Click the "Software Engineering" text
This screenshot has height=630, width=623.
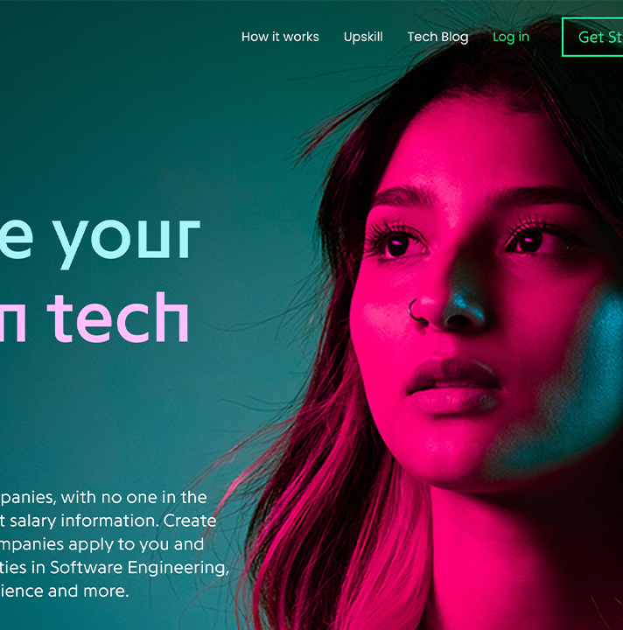click(x=139, y=568)
